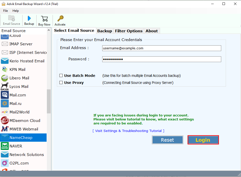Click the email source list scrollbar thumb
241x177 pixels.
tap(49, 101)
